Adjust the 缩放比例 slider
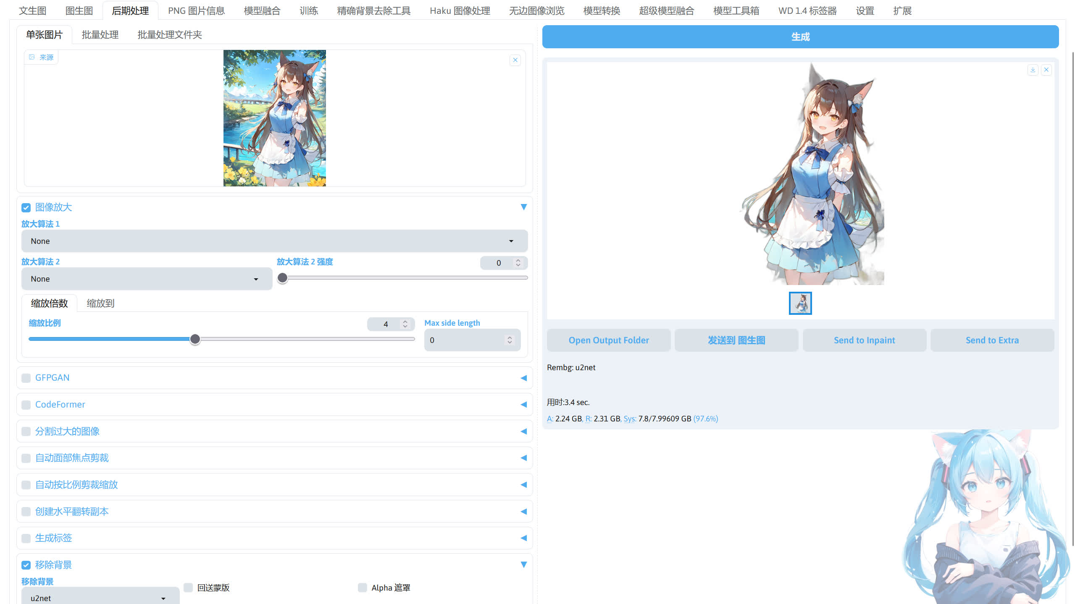The width and height of the screenshot is (1075, 604). [194, 339]
